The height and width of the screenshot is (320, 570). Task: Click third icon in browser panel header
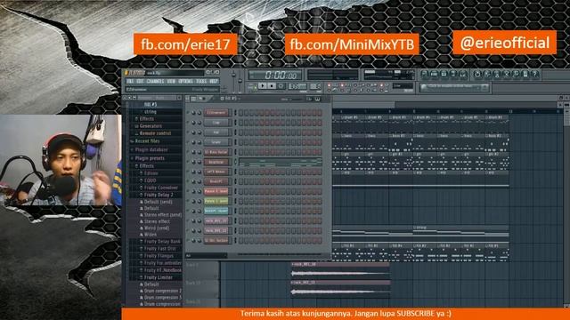134,98
